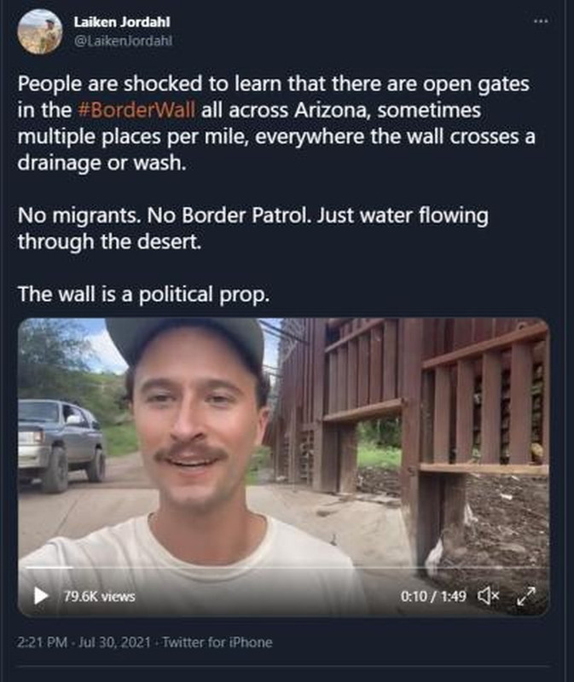Screen dimensions: 574x682
Task: Seek along the video progress bar
Action: tap(283, 568)
